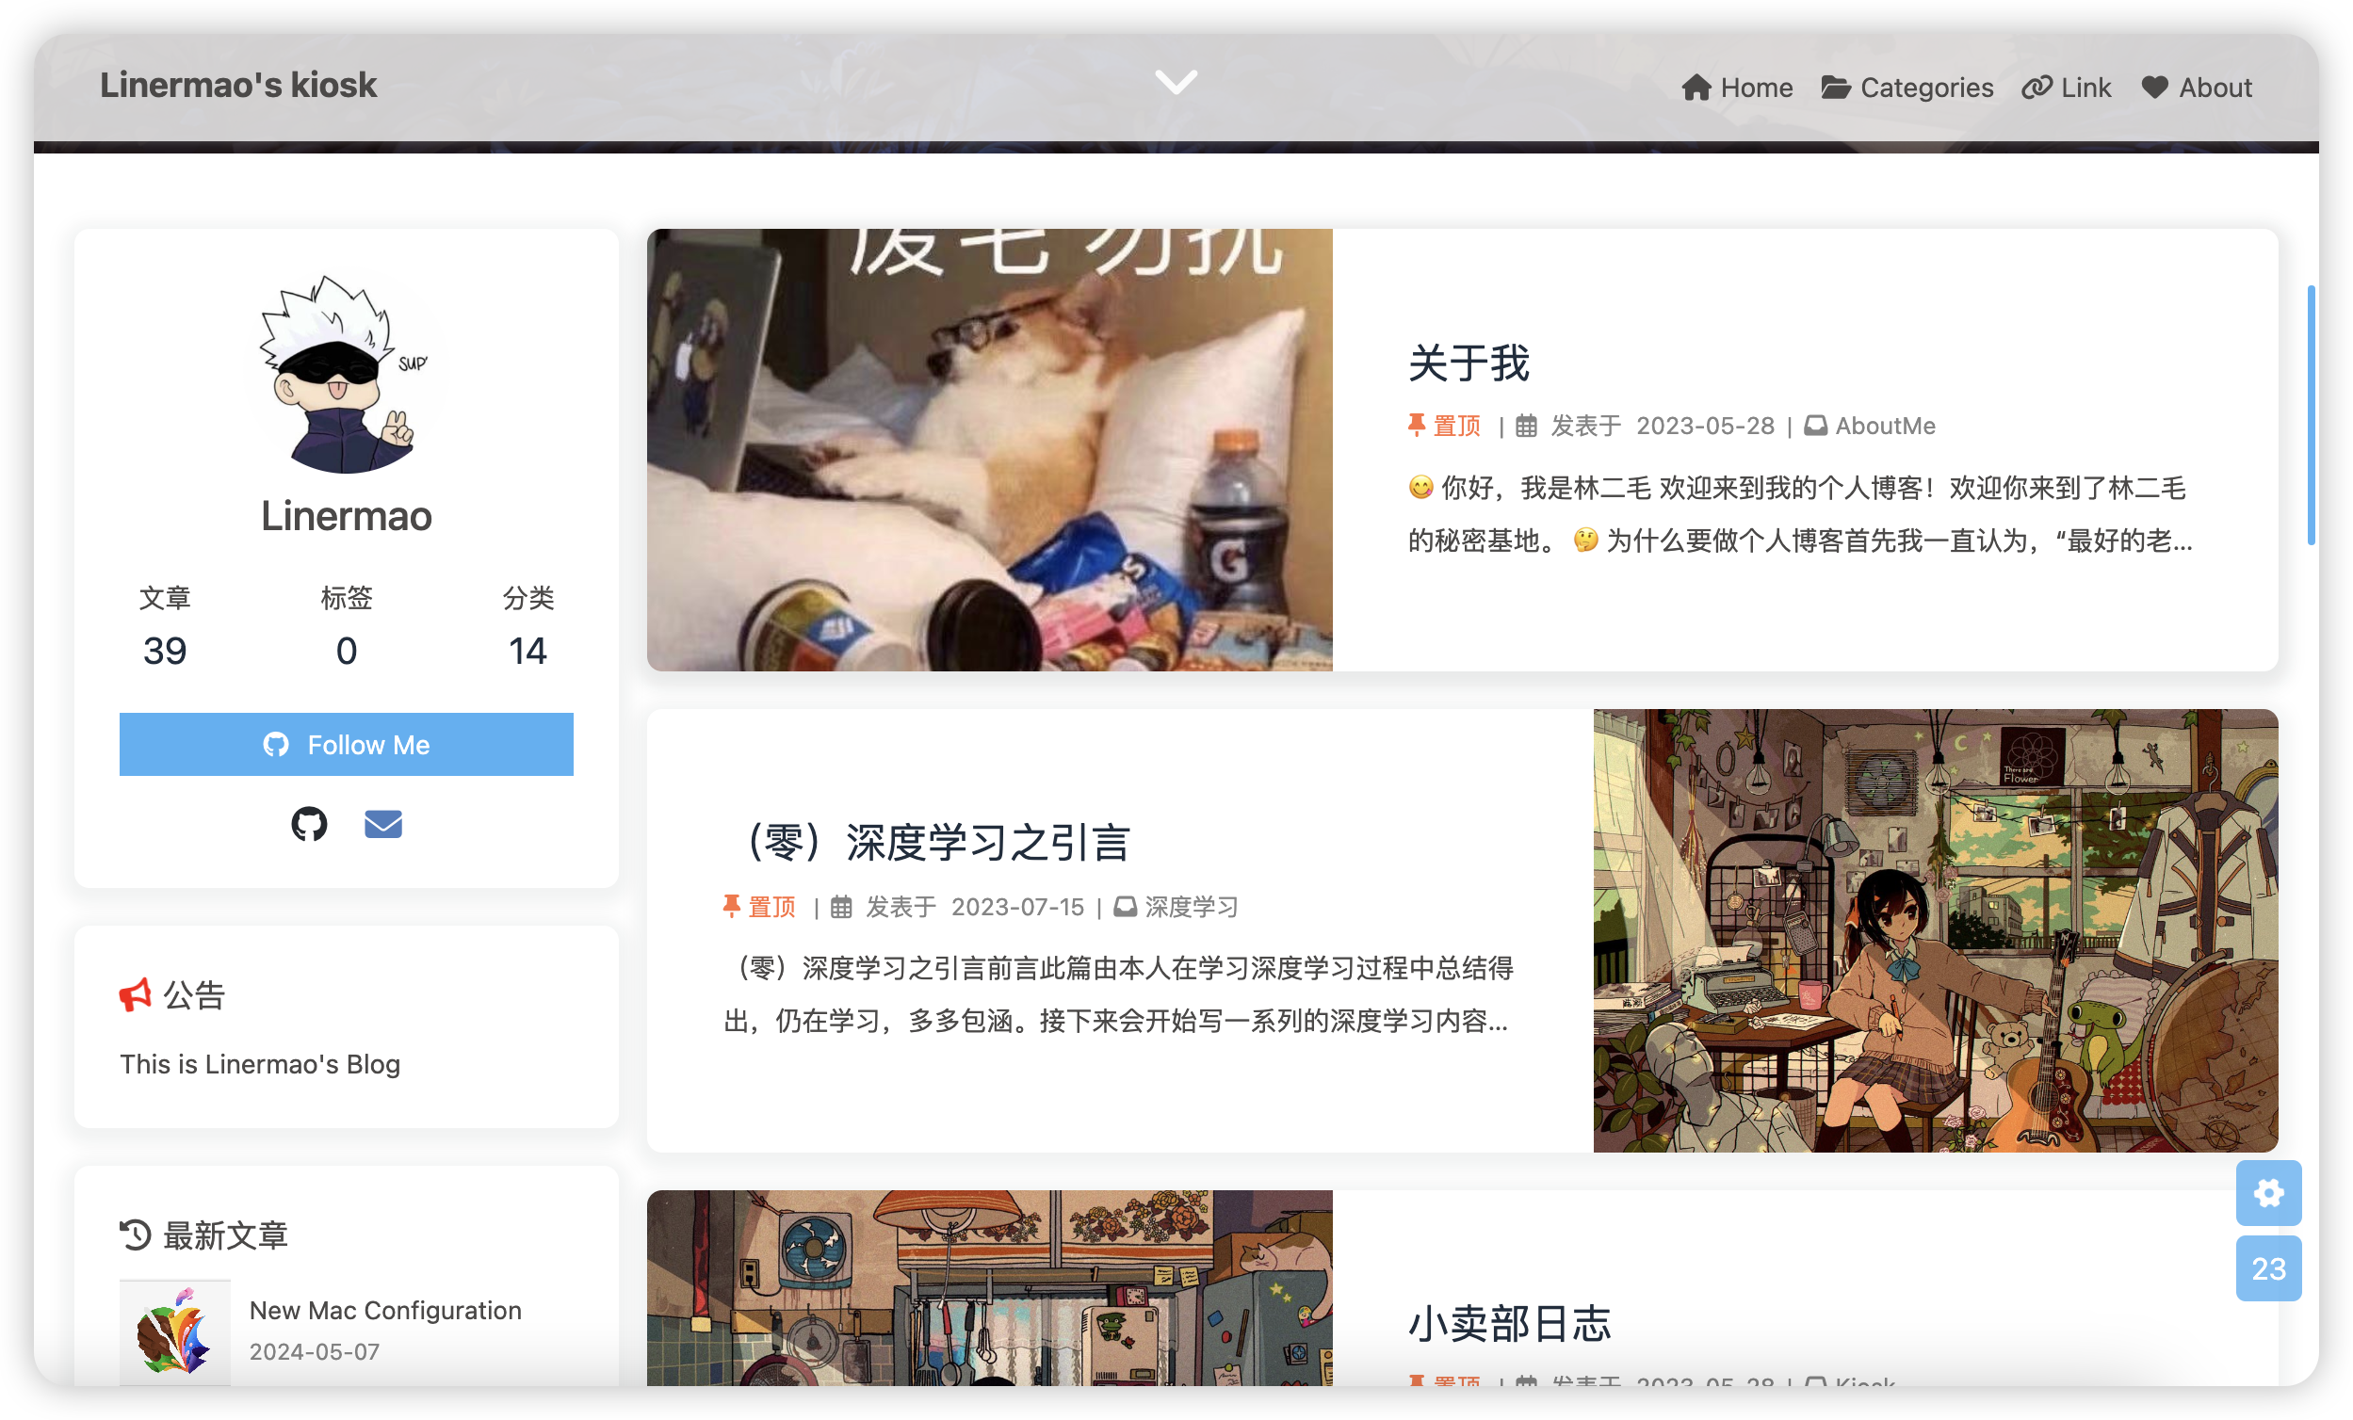Open New Mac Configuration recent post
Screen dimensions: 2353x1420
[x=385, y=1309]
